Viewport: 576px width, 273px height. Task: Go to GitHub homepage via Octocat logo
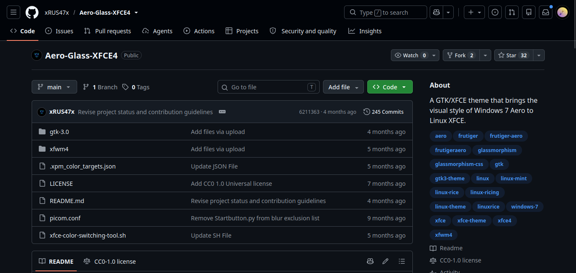point(32,13)
